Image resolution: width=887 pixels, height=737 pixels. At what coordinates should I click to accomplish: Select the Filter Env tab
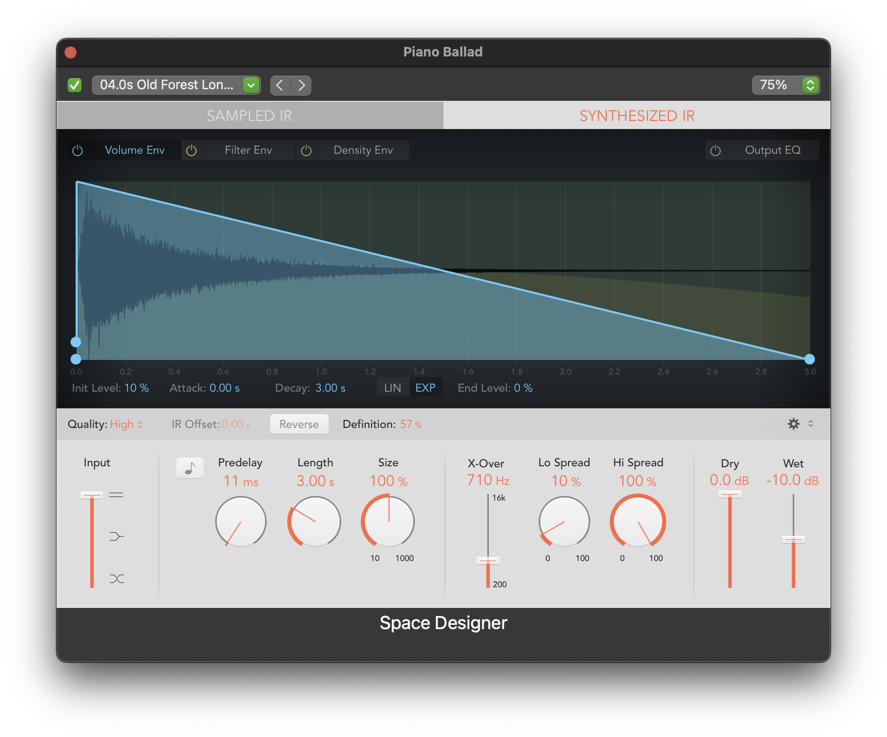pos(248,150)
